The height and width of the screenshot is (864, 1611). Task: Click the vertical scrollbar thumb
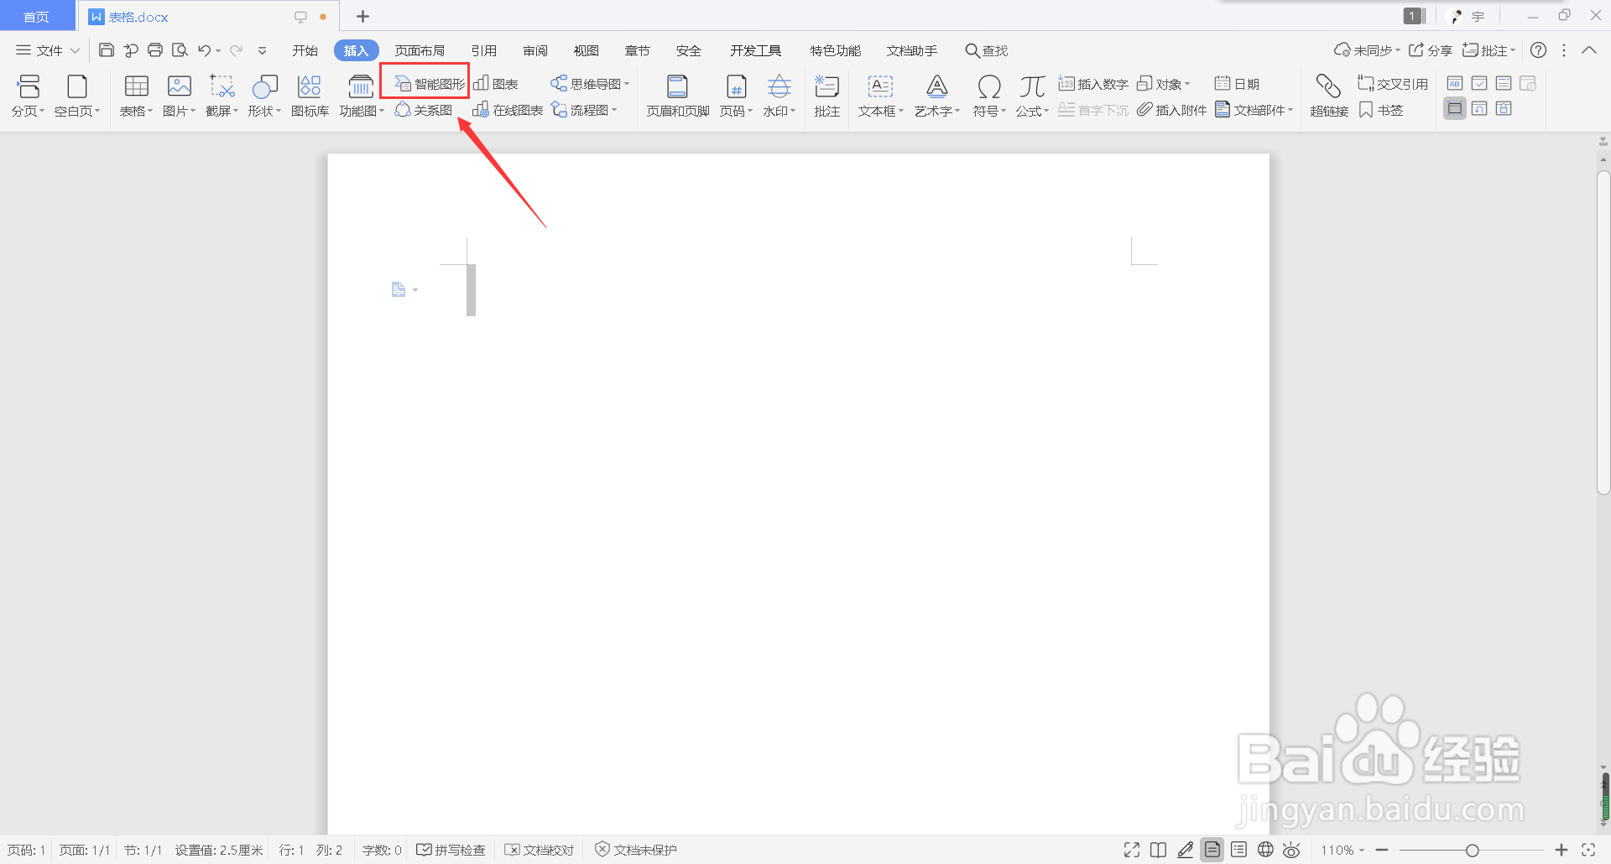point(1603,333)
